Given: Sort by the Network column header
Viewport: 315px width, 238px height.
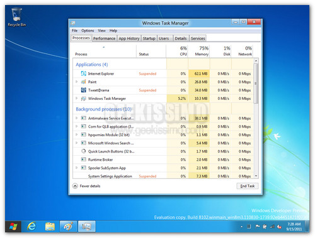Looking at the screenshot, I should pos(242,51).
